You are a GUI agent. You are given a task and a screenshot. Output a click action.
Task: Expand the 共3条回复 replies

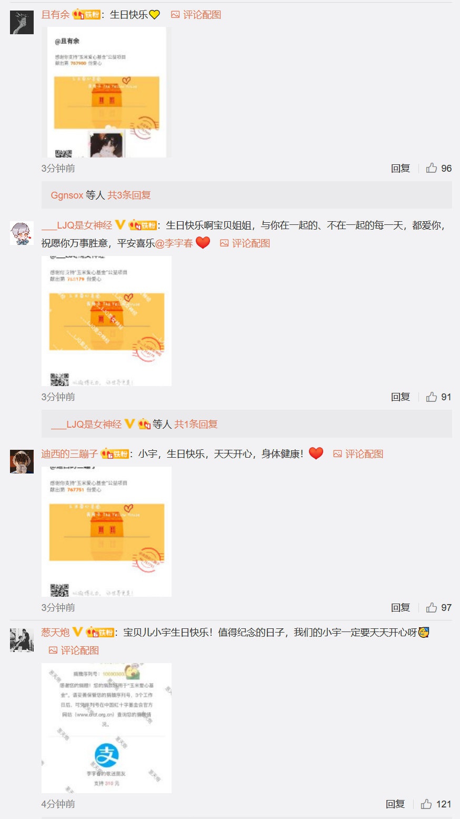(x=129, y=195)
